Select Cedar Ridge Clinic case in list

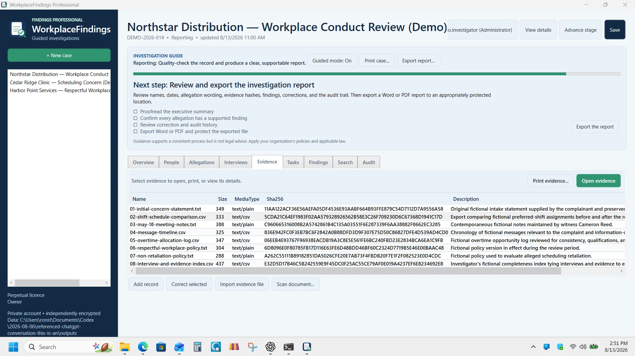pyautogui.click(x=60, y=82)
